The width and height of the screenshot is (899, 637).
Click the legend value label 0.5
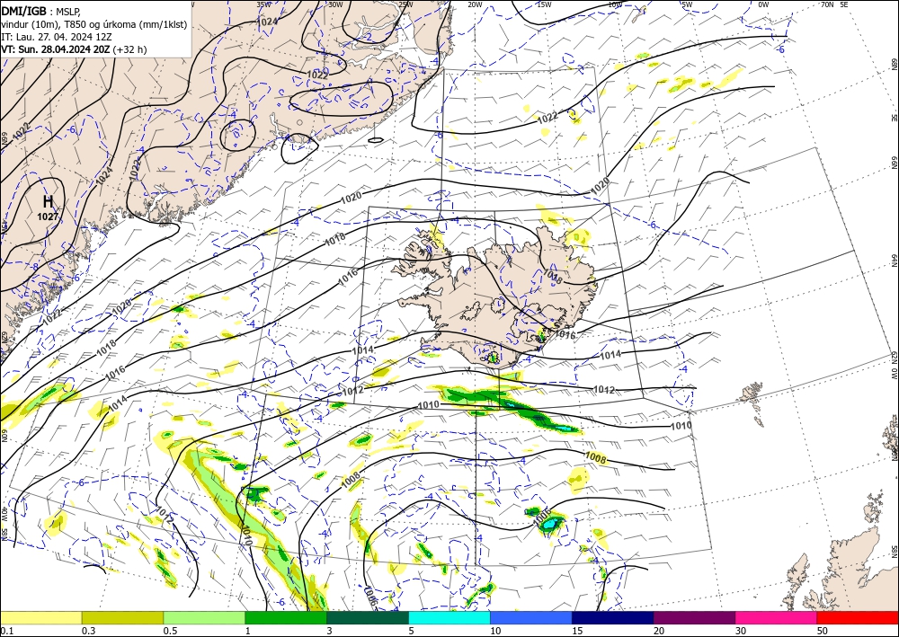tap(170, 630)
